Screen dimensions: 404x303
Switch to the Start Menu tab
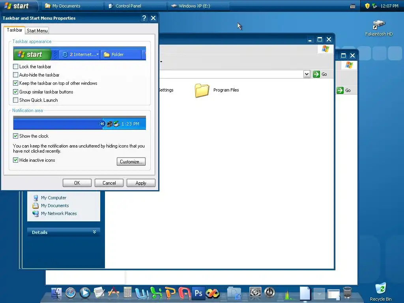click(x=37, y=31)
